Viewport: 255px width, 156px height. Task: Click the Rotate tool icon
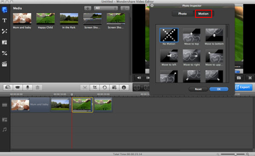click(x=105, y=88)
